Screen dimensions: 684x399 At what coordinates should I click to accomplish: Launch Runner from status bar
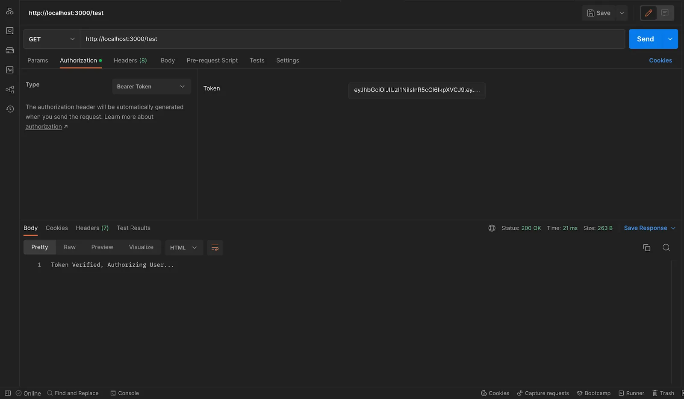tap(631, 393)
